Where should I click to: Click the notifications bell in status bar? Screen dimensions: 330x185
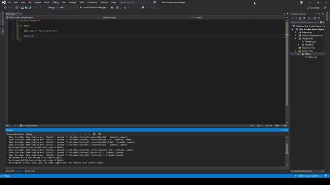click(325, 176)
